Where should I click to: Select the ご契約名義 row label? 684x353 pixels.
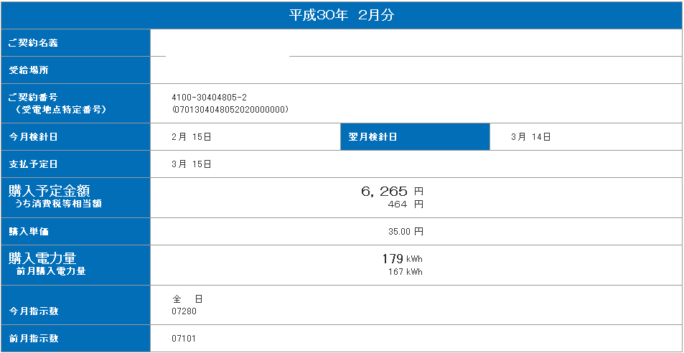tap(33, 43)
